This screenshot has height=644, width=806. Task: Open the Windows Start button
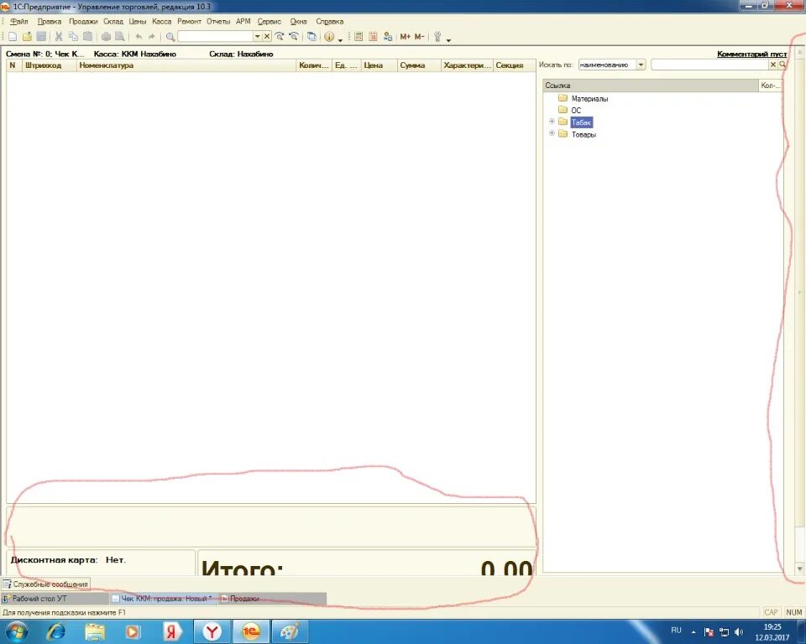[x=15, y=631]
